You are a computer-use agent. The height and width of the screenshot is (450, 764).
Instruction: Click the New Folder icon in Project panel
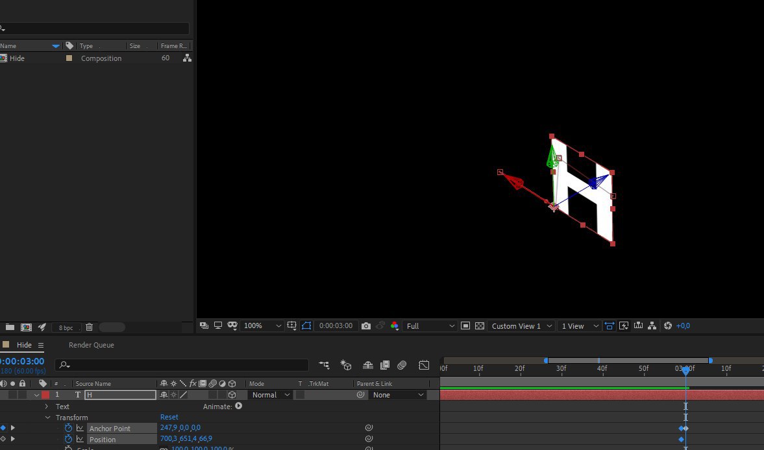click(x=10, y=327)
